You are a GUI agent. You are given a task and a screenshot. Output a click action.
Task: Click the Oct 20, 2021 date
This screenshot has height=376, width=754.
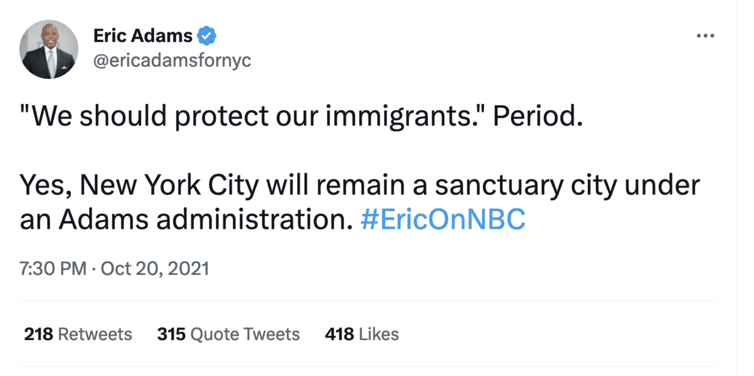155,268
